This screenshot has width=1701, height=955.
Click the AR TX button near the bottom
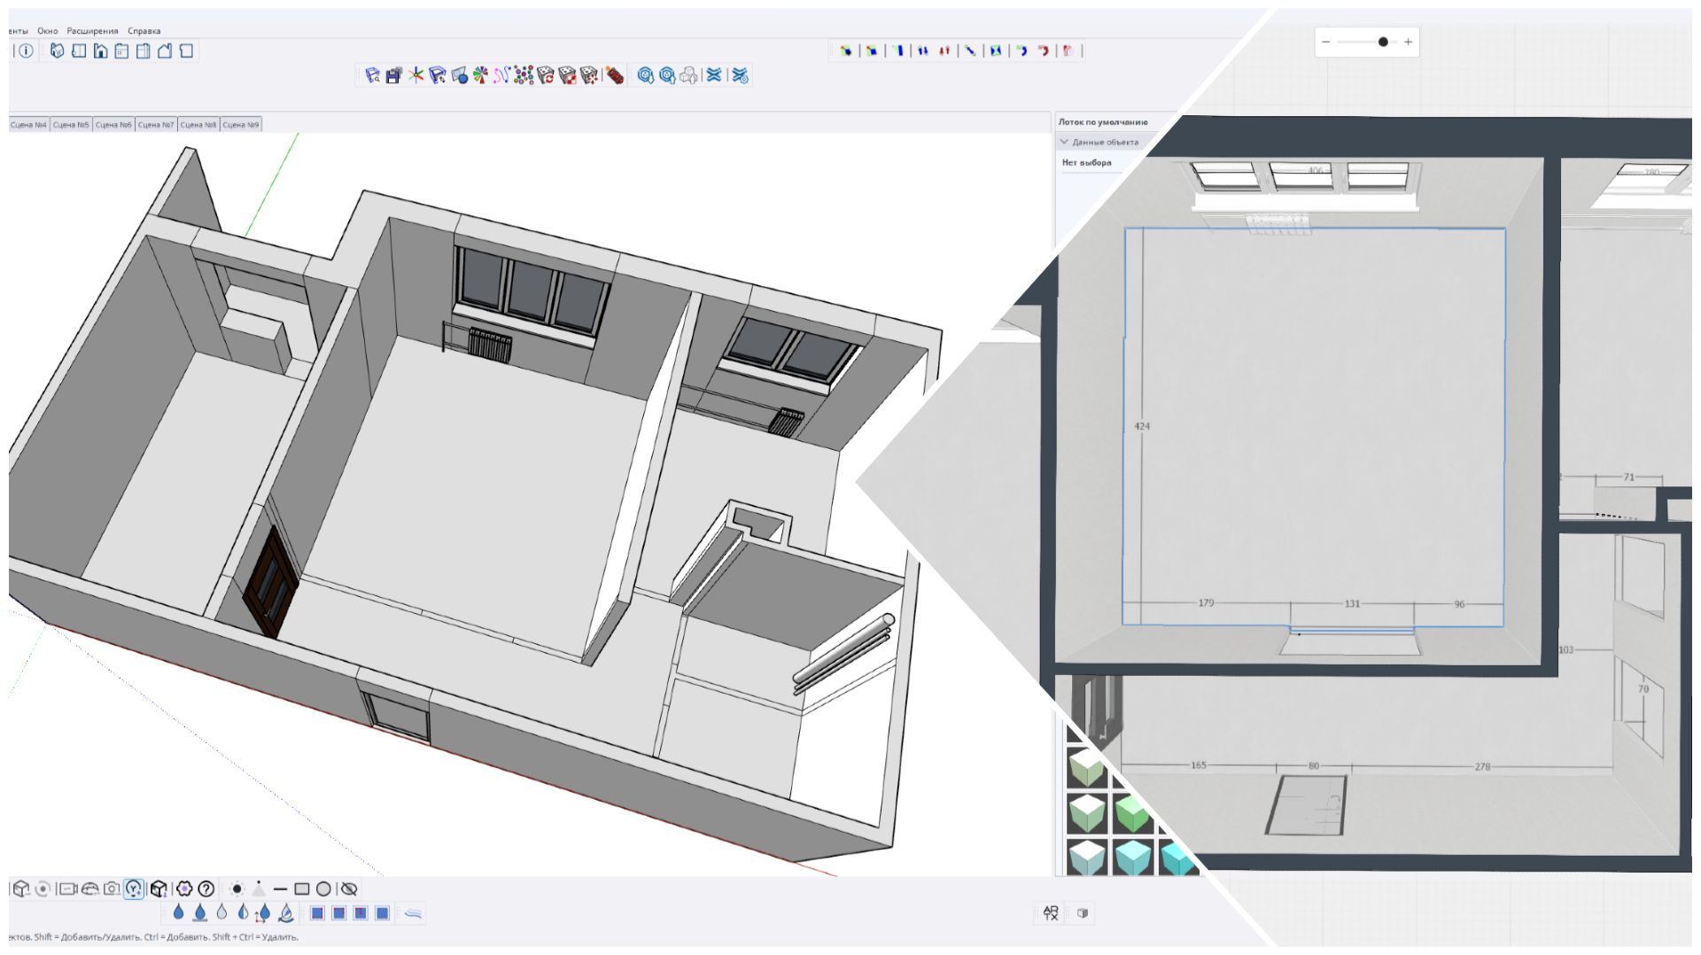pos(1051,912)
